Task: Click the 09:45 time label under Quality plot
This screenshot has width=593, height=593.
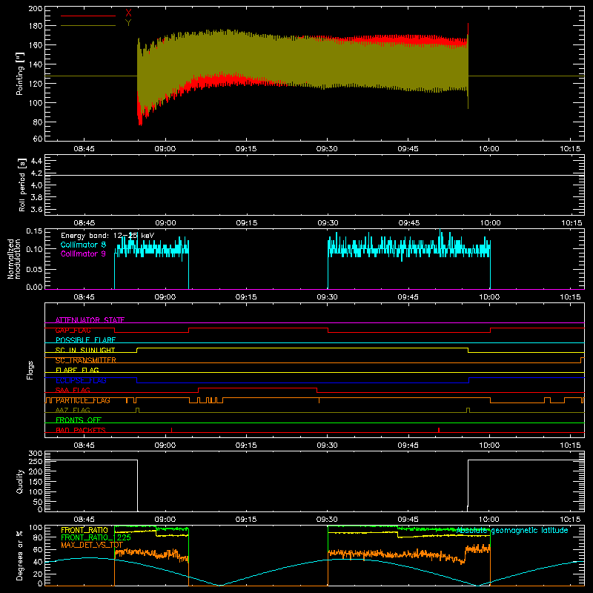Action: click(408, 520)
